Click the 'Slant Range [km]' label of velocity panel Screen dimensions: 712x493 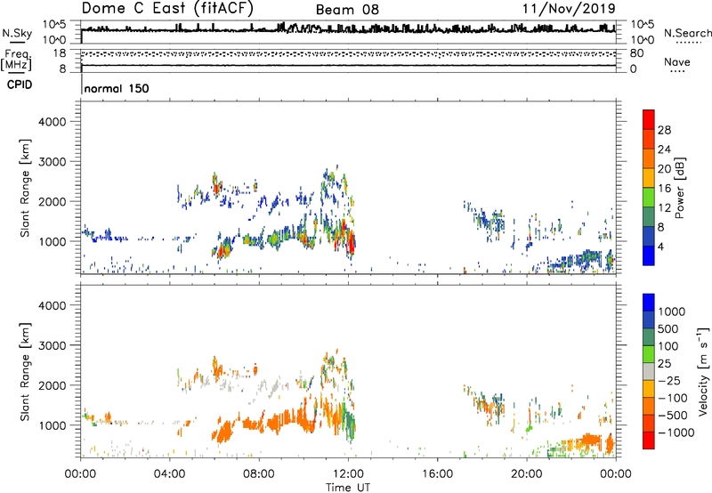point(25,372)
